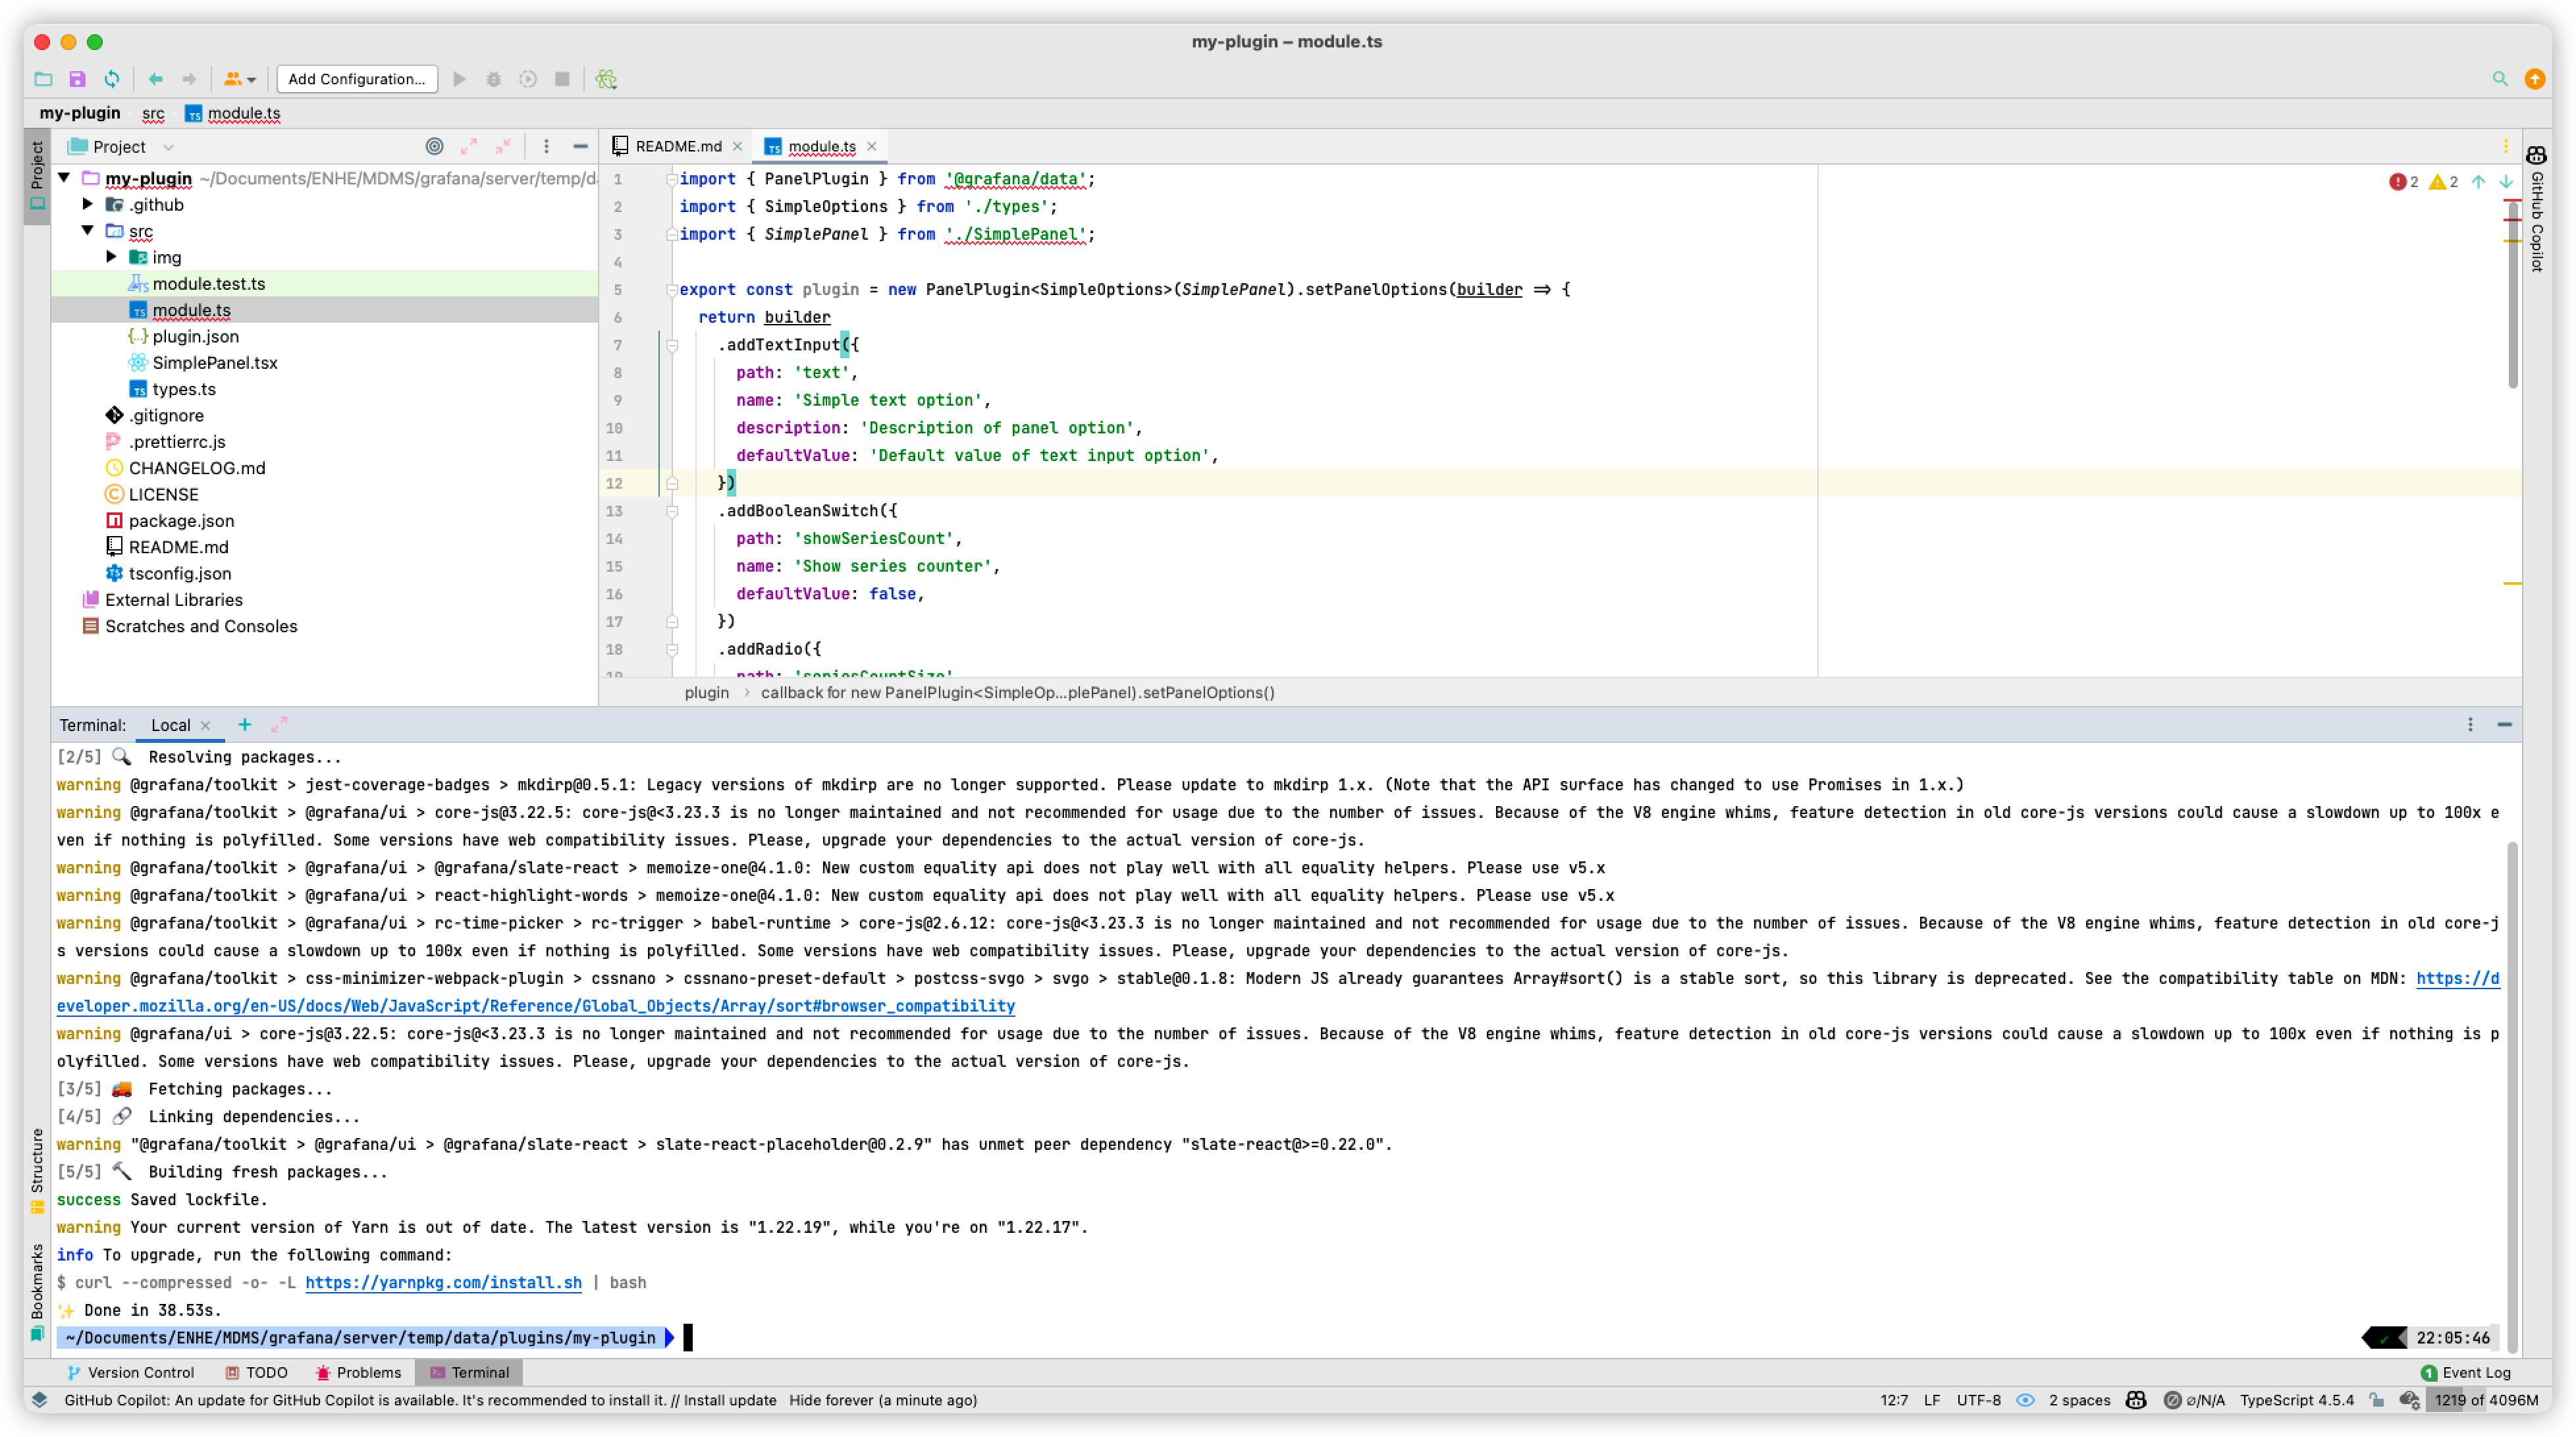Collapse the src folder
Viewport: 2576px width, 1437px height.
pos(88,231)
